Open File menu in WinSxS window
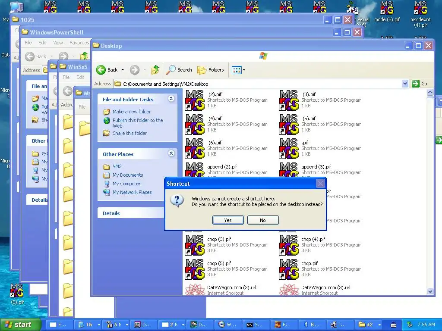 [x=66, y=77]
